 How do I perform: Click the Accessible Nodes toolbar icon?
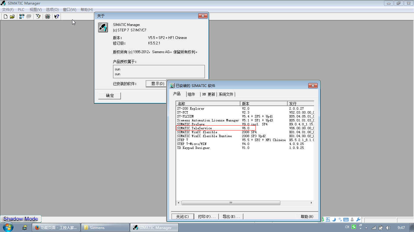click(22, 17)
